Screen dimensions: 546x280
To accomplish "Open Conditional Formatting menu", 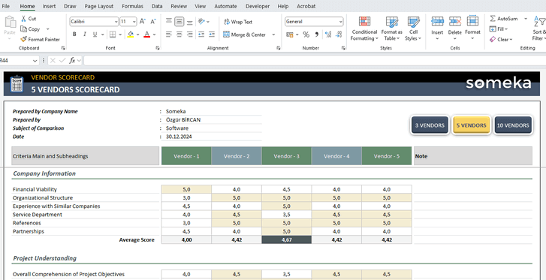I will point(364,29).
